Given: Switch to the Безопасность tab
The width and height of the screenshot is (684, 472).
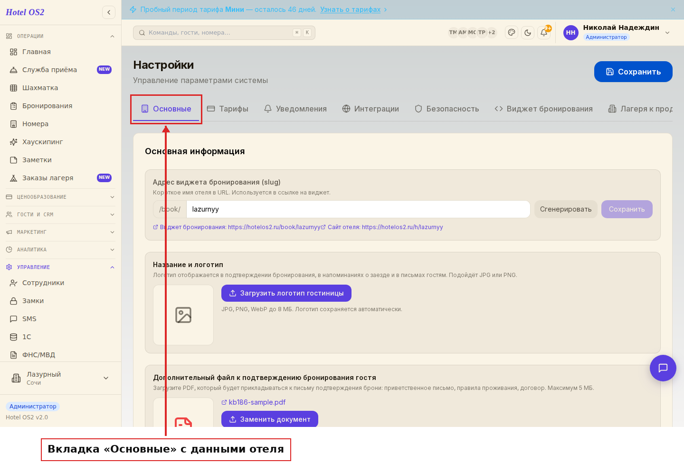Looking at the screenshot, I should tap(447, 109).
